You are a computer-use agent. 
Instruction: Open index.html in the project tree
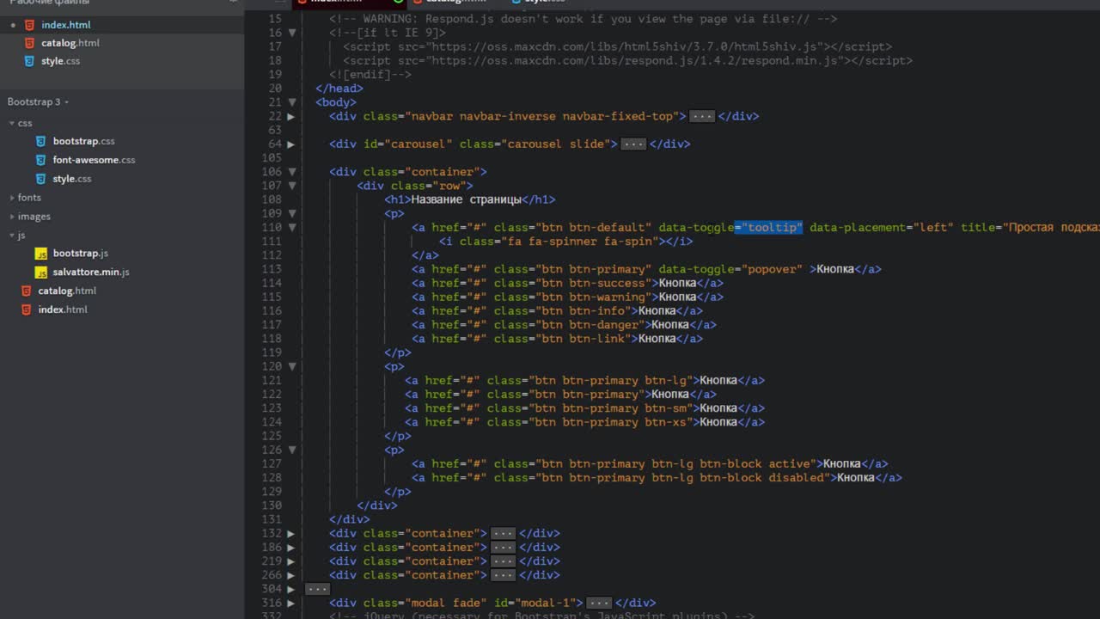pyautogui.click(x=63, y=309)
